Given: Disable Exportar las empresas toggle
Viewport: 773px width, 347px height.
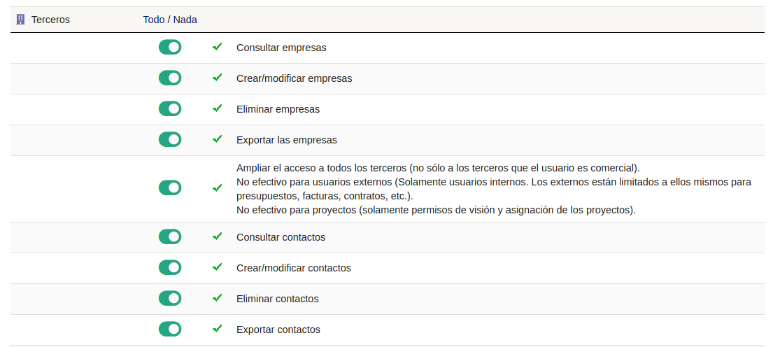Looking at the screenshot, I should tap(170, 139).
